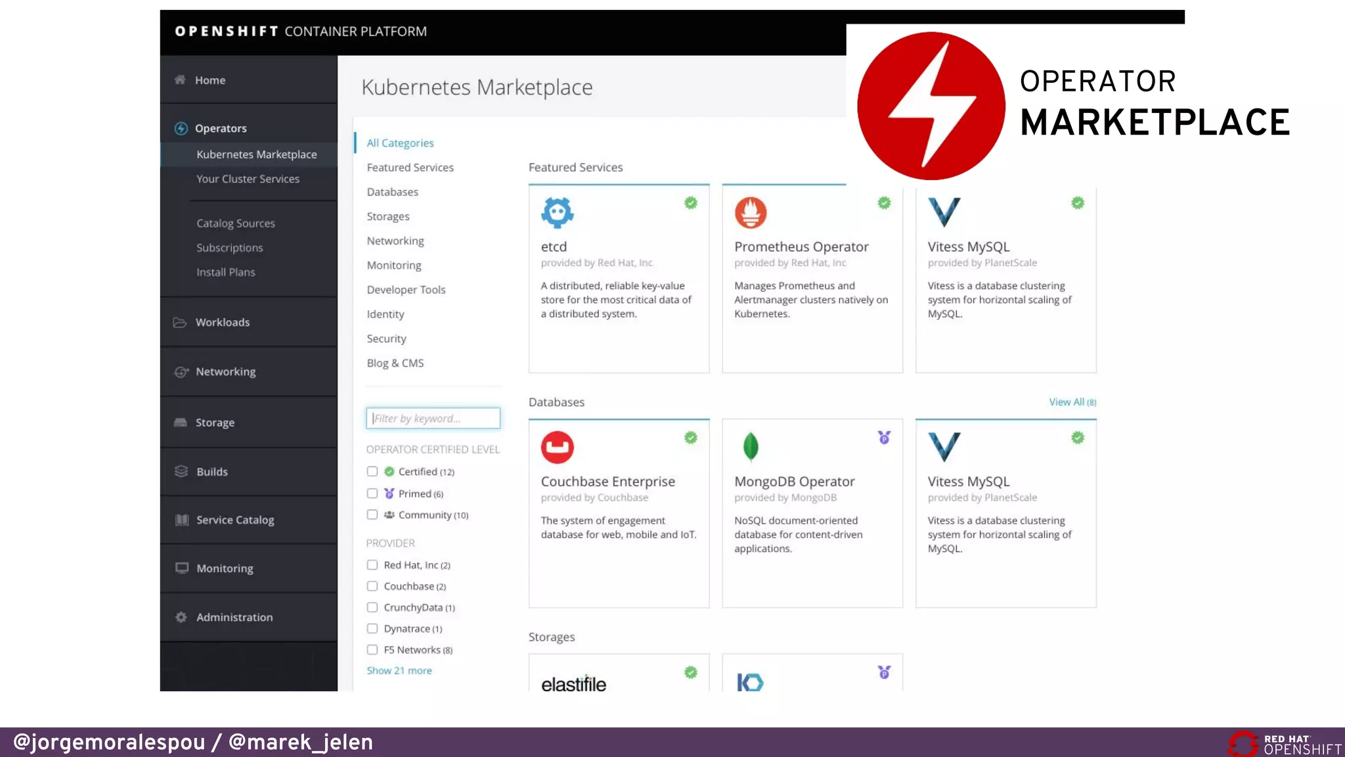Click primed medal badge on MongoDB card
This screenshot has width=1345, height=757.
[885, 438]
